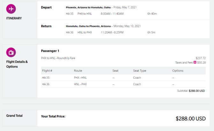Click the $50.28 taxes amount

tap(202, 62)
